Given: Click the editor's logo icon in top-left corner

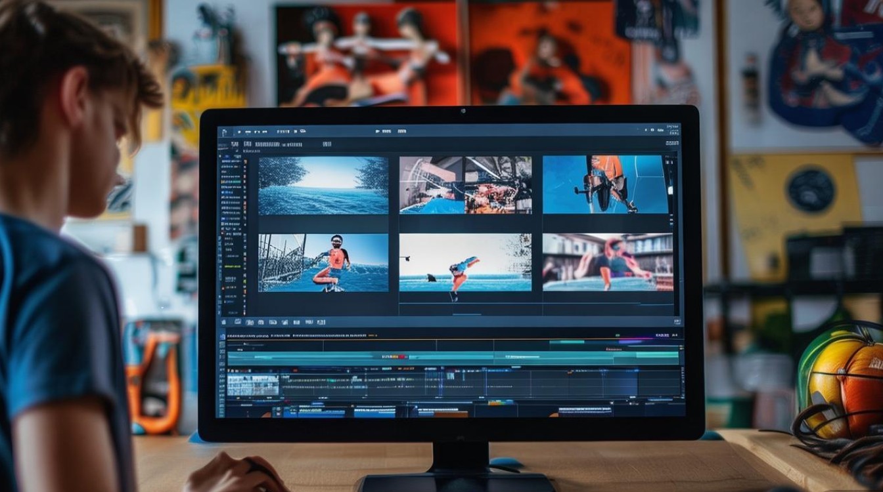Looking at the screenshot, I should pos(224,132).
